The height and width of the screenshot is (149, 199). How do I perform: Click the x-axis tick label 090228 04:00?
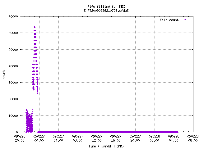(x=174, y=138)
